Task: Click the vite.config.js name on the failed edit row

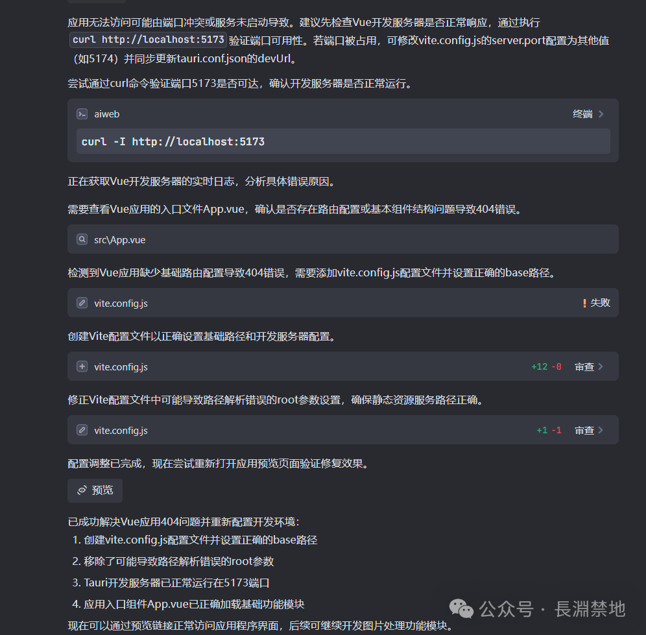Action: [x=121, y=304]
